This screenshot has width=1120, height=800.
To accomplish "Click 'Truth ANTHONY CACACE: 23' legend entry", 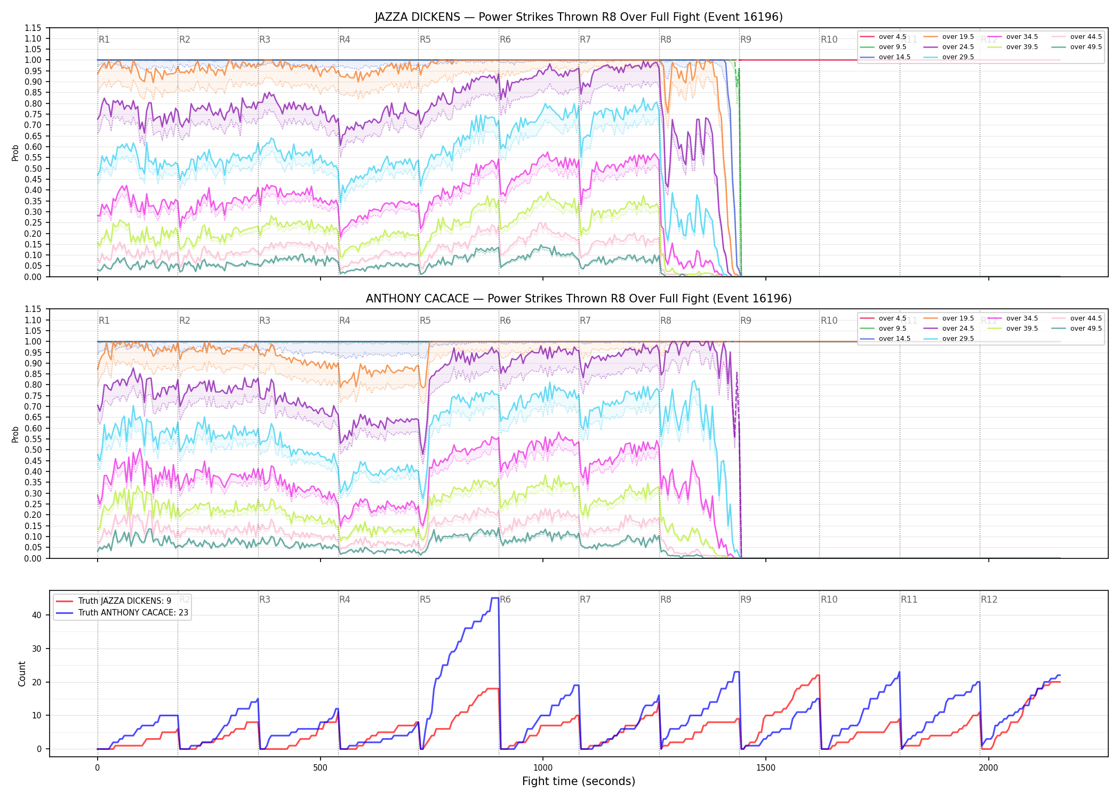I will [122, 612].
